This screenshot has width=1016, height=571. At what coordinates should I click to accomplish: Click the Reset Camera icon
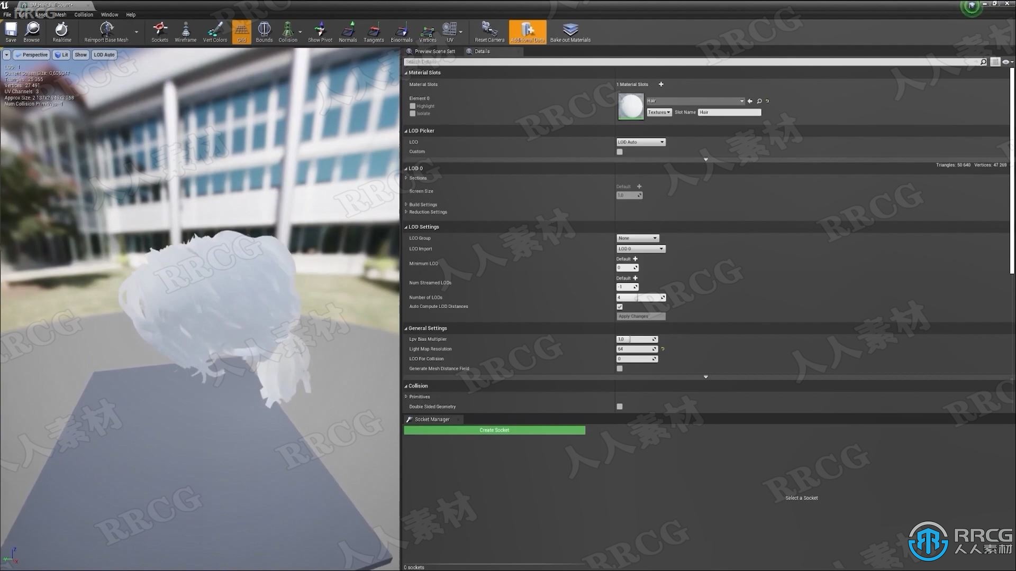pyautogui.click(x=488, y=31)
